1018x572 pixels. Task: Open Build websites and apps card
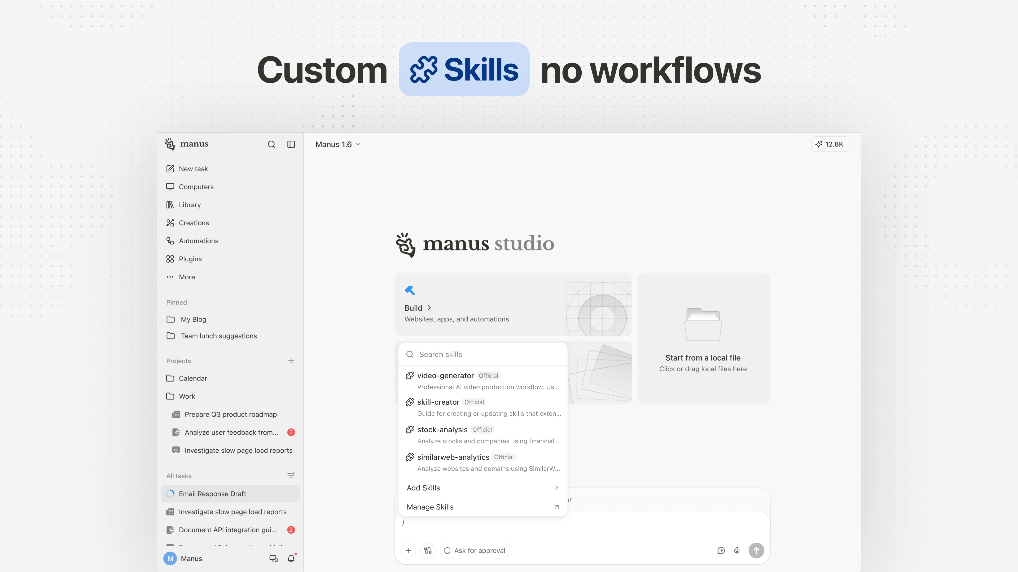click(513, 304)
